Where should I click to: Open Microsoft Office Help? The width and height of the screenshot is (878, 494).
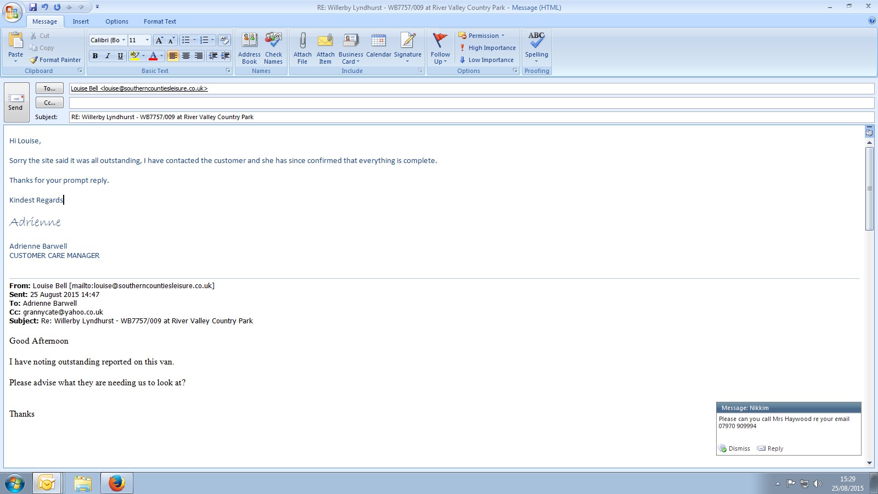click(x=872, y=21)
